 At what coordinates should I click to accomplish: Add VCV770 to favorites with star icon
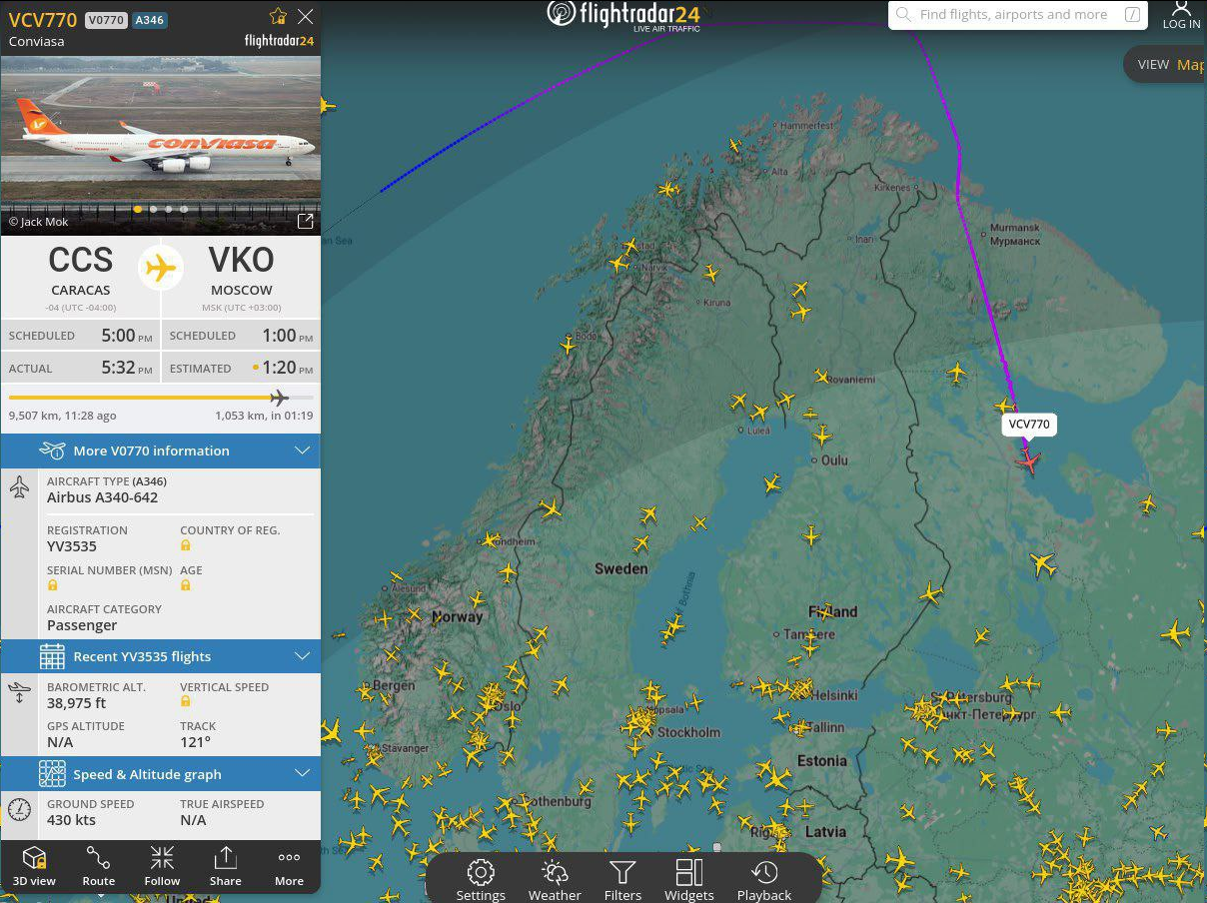click(278, 16)
